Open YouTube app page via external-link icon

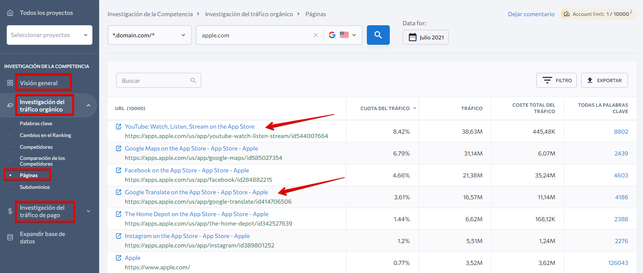tap(118, 127)
